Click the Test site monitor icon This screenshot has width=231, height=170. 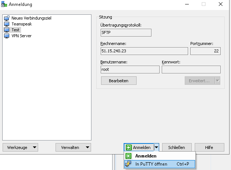point(7,30)
